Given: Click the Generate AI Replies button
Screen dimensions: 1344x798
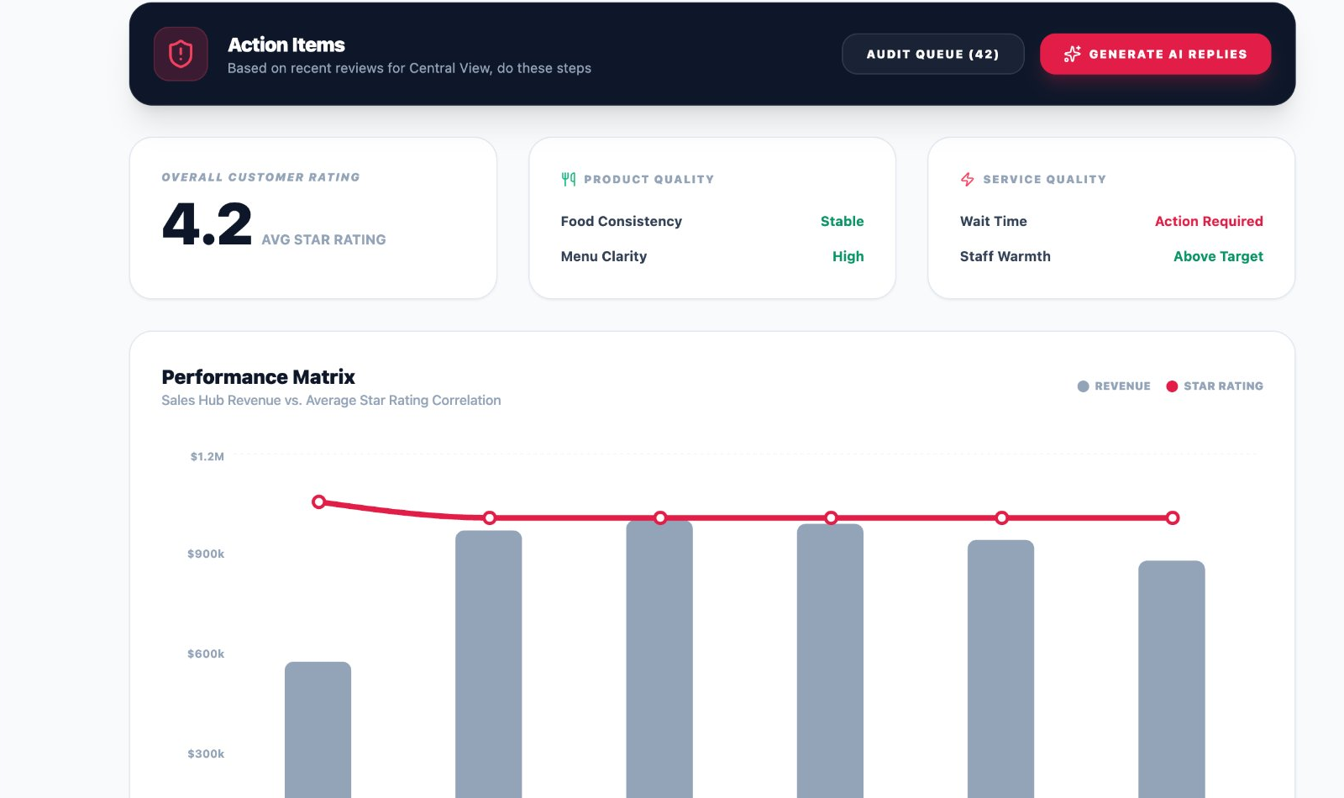Looking at the screenshot, I should pos(1156,54).
